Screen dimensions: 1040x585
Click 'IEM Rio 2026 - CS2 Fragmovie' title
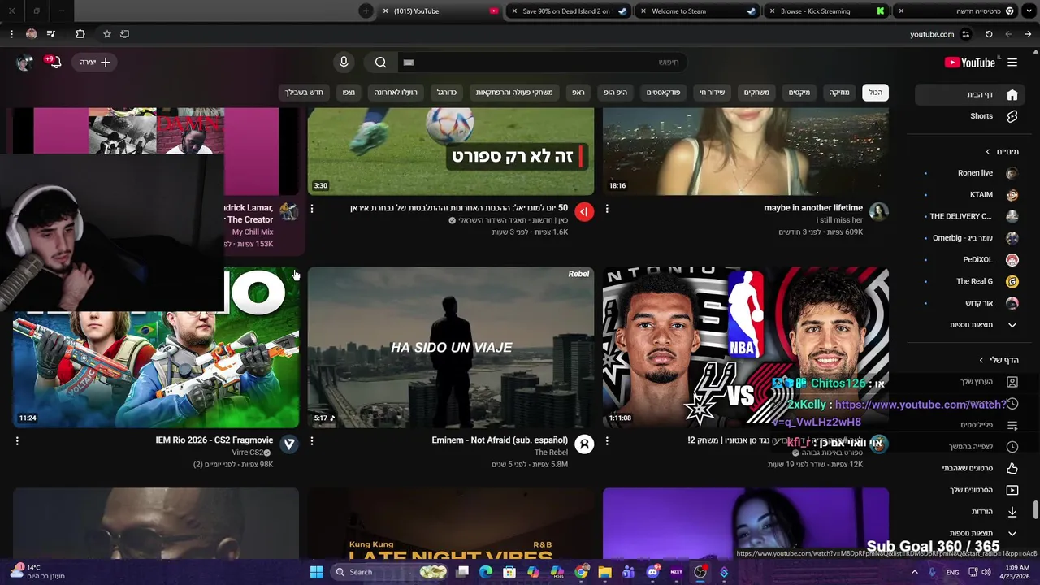[x=214, y=440]
